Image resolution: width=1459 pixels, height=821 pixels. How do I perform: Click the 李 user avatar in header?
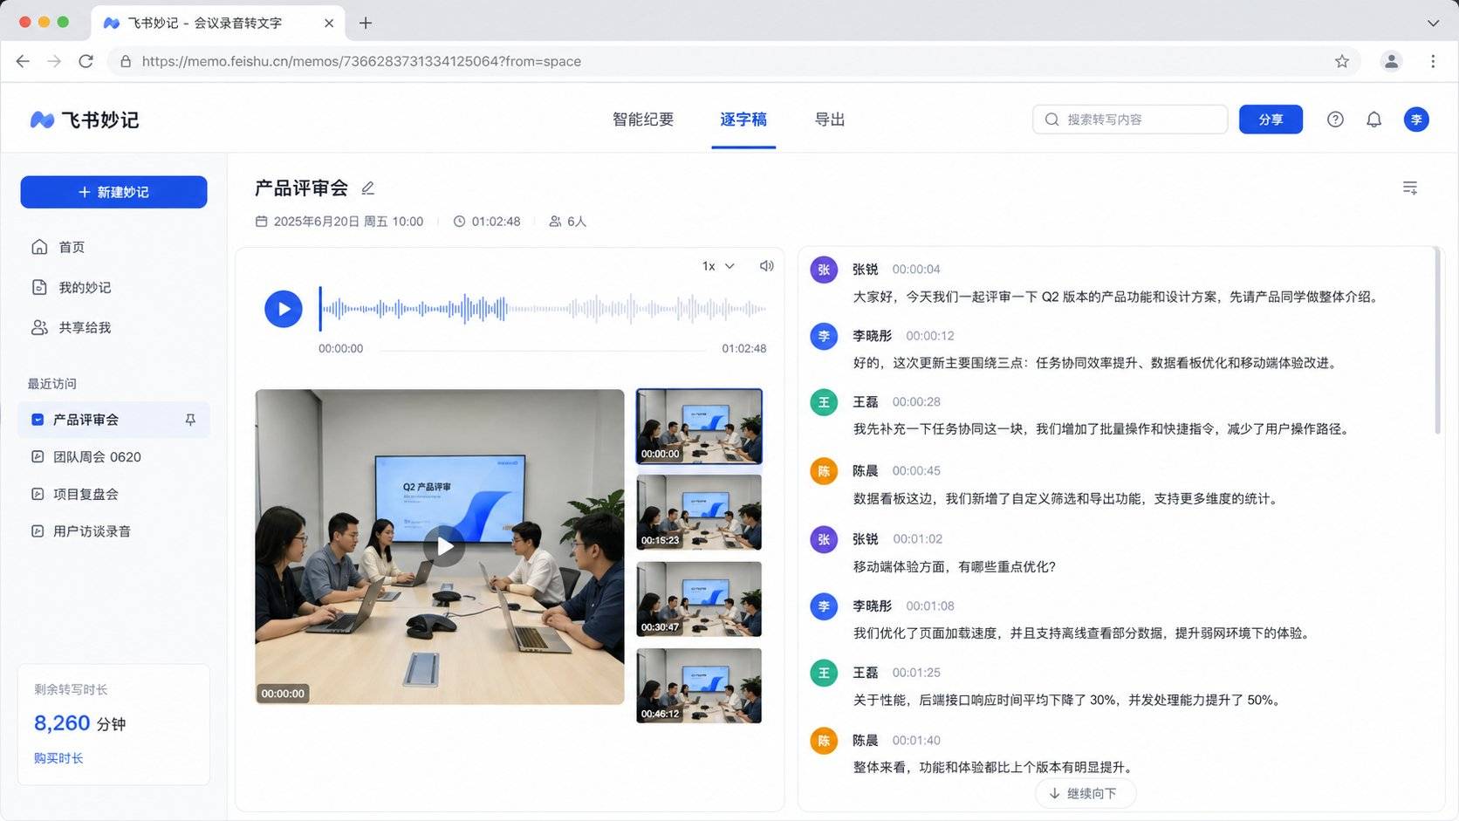pyautogui.click(x=1415, y=120)
